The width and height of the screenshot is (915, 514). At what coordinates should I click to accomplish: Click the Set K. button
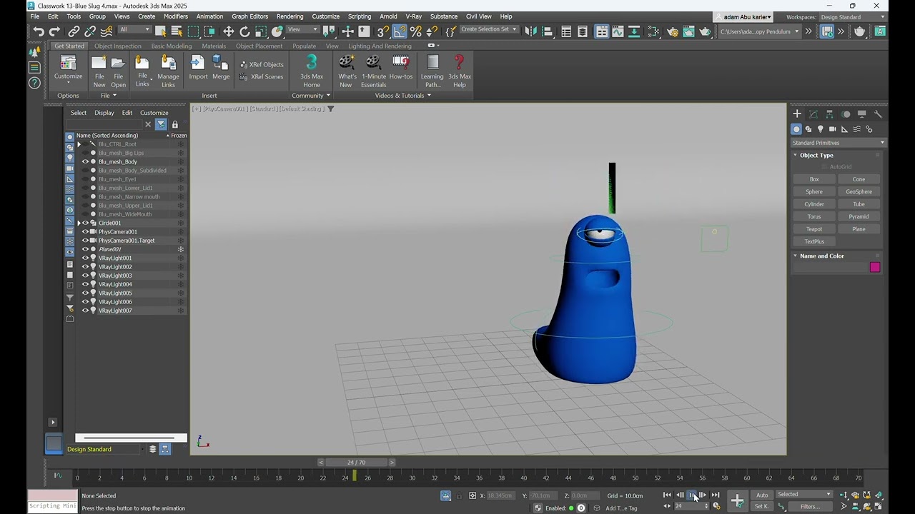click(762, 507)
